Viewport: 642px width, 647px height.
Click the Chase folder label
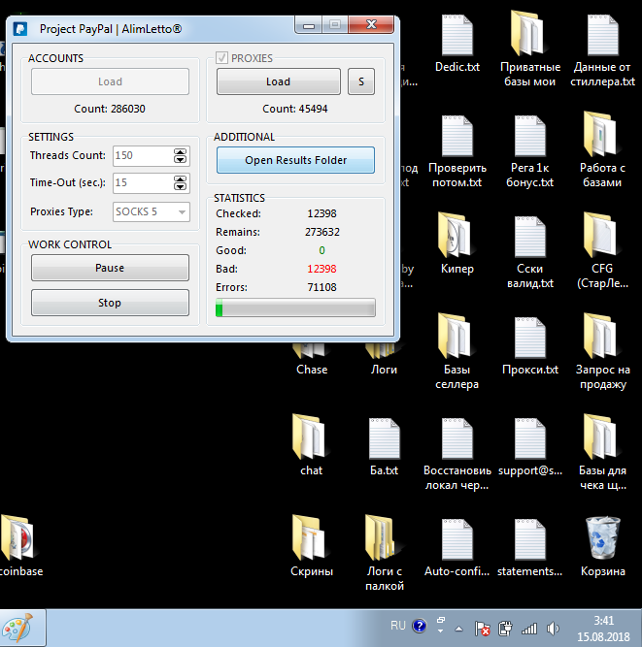[312, 370]
